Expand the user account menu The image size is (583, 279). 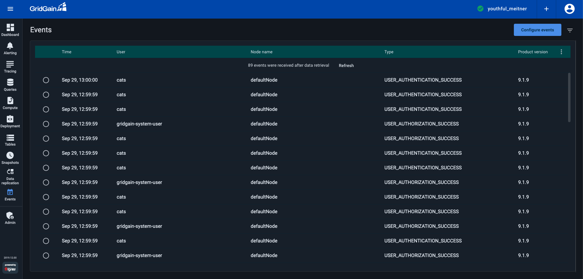click(x=569, y=9)
